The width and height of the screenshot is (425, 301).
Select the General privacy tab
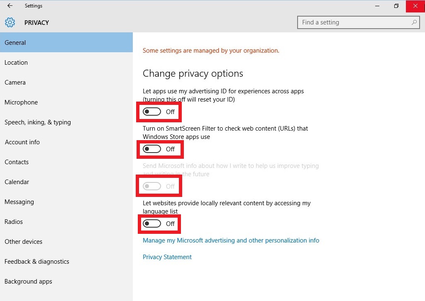click(15, 43)
